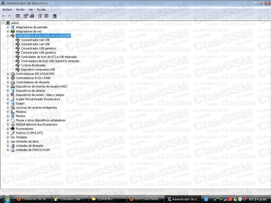Select the unlock computer name

(x=15, y=23)
